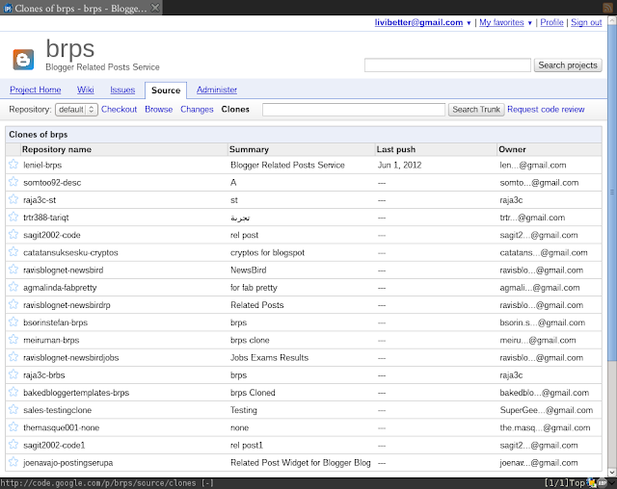Click the Search Trunk button
Screen dimensions: 617x489
click(x=476, y=110)
